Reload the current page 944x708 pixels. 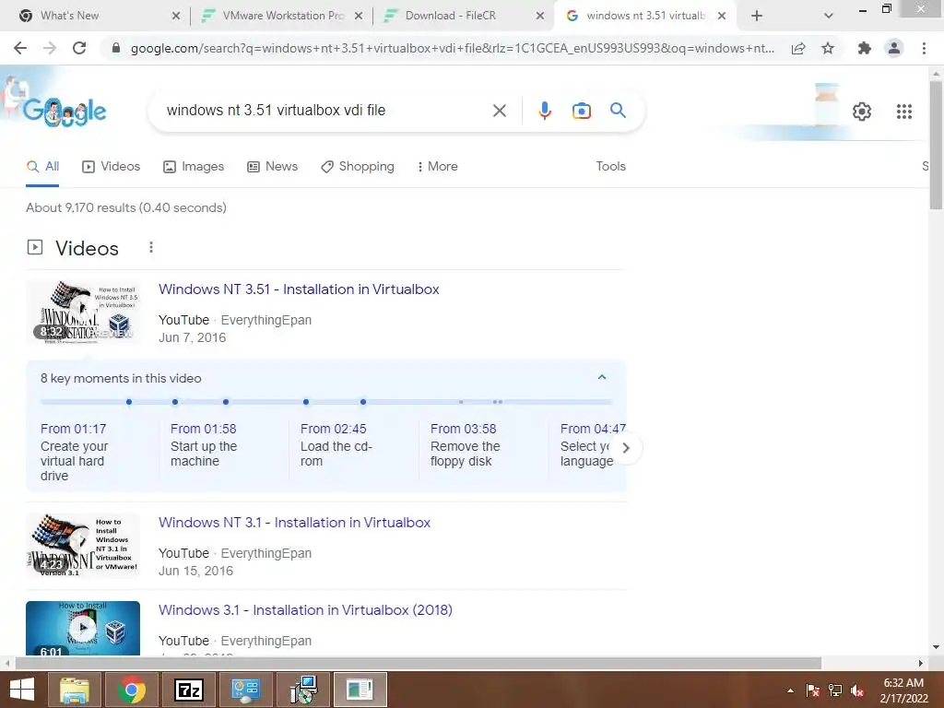[79, 48]
